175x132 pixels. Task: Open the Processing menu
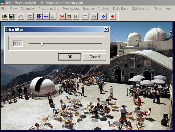pyautogui.click(x=71, y=9)
